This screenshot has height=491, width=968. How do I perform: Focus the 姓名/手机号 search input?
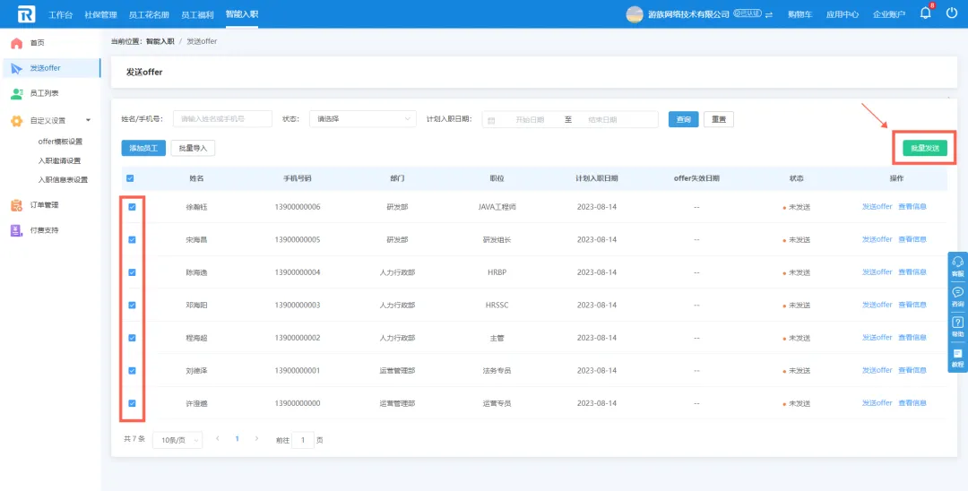point(222,119)
